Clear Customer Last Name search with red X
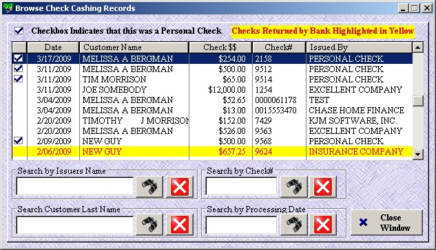The width and height of the screenshot is (436, 250). point(180,225)
